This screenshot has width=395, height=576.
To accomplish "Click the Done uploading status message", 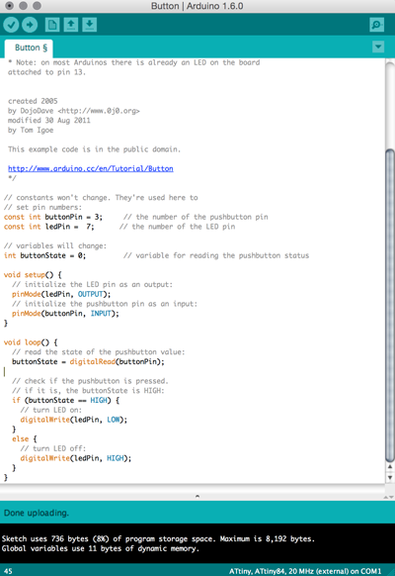I will pyautogui.click(x=37, y=513).
